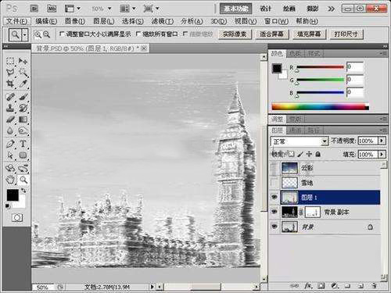Toggle Quick Mask mode button

[17, 218]
